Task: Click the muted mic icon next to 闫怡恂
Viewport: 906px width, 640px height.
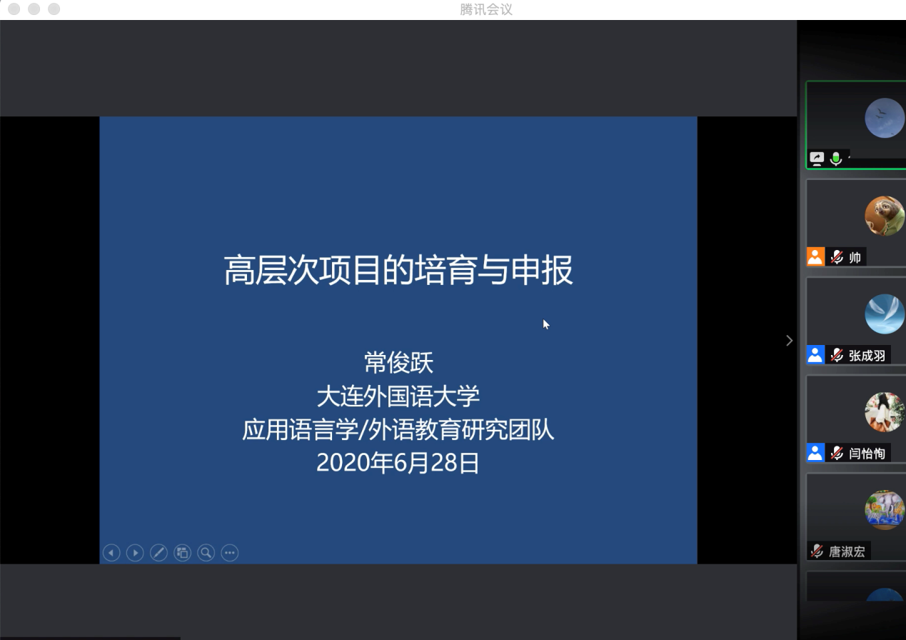Action: 837,453
